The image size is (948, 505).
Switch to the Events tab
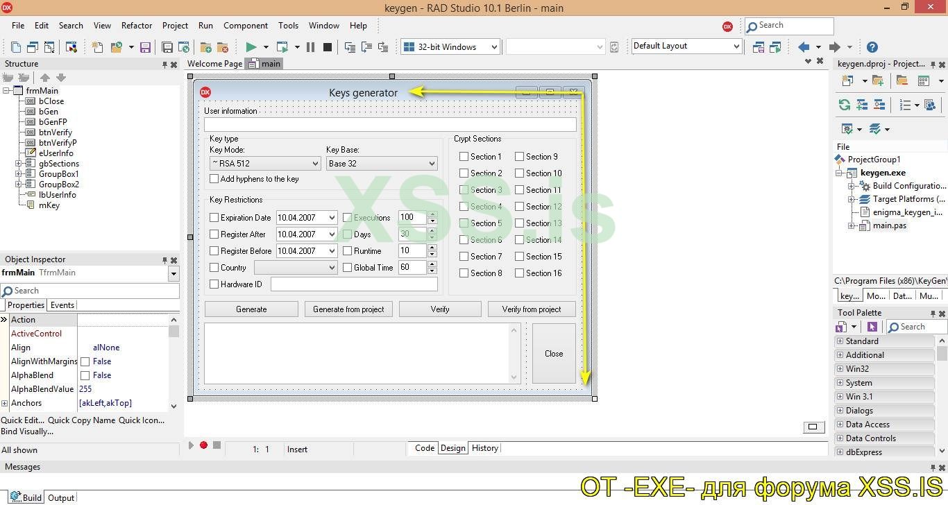(x=62, y=305)
